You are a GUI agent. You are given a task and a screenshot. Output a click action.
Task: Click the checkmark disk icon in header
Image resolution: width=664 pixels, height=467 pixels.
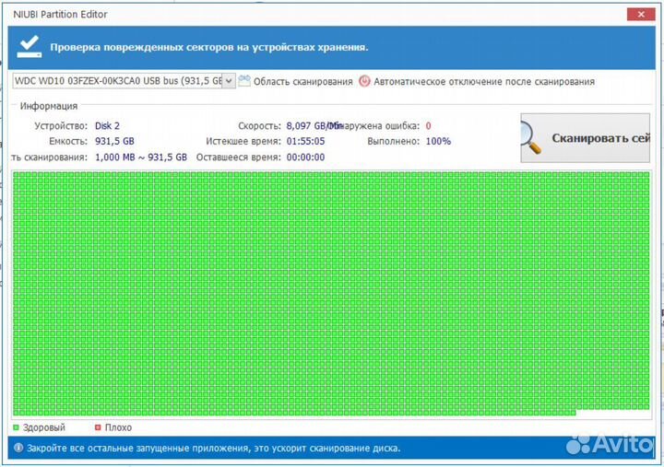30,47
